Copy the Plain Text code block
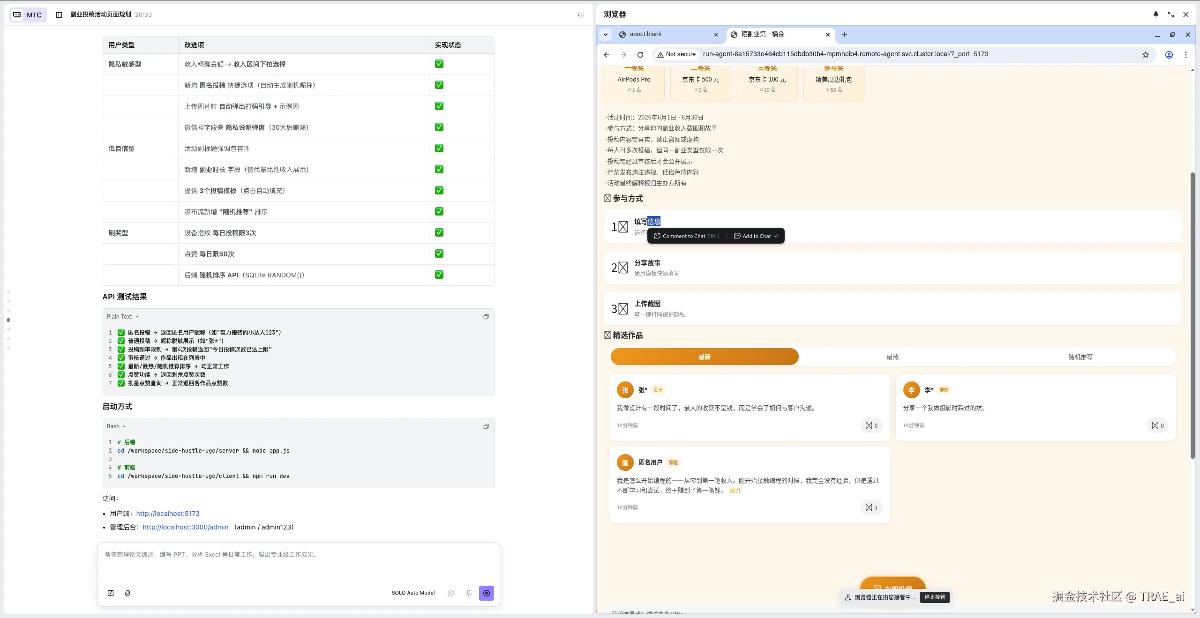This screenshot has width=1200, height=618. click(x=486, y=317)
